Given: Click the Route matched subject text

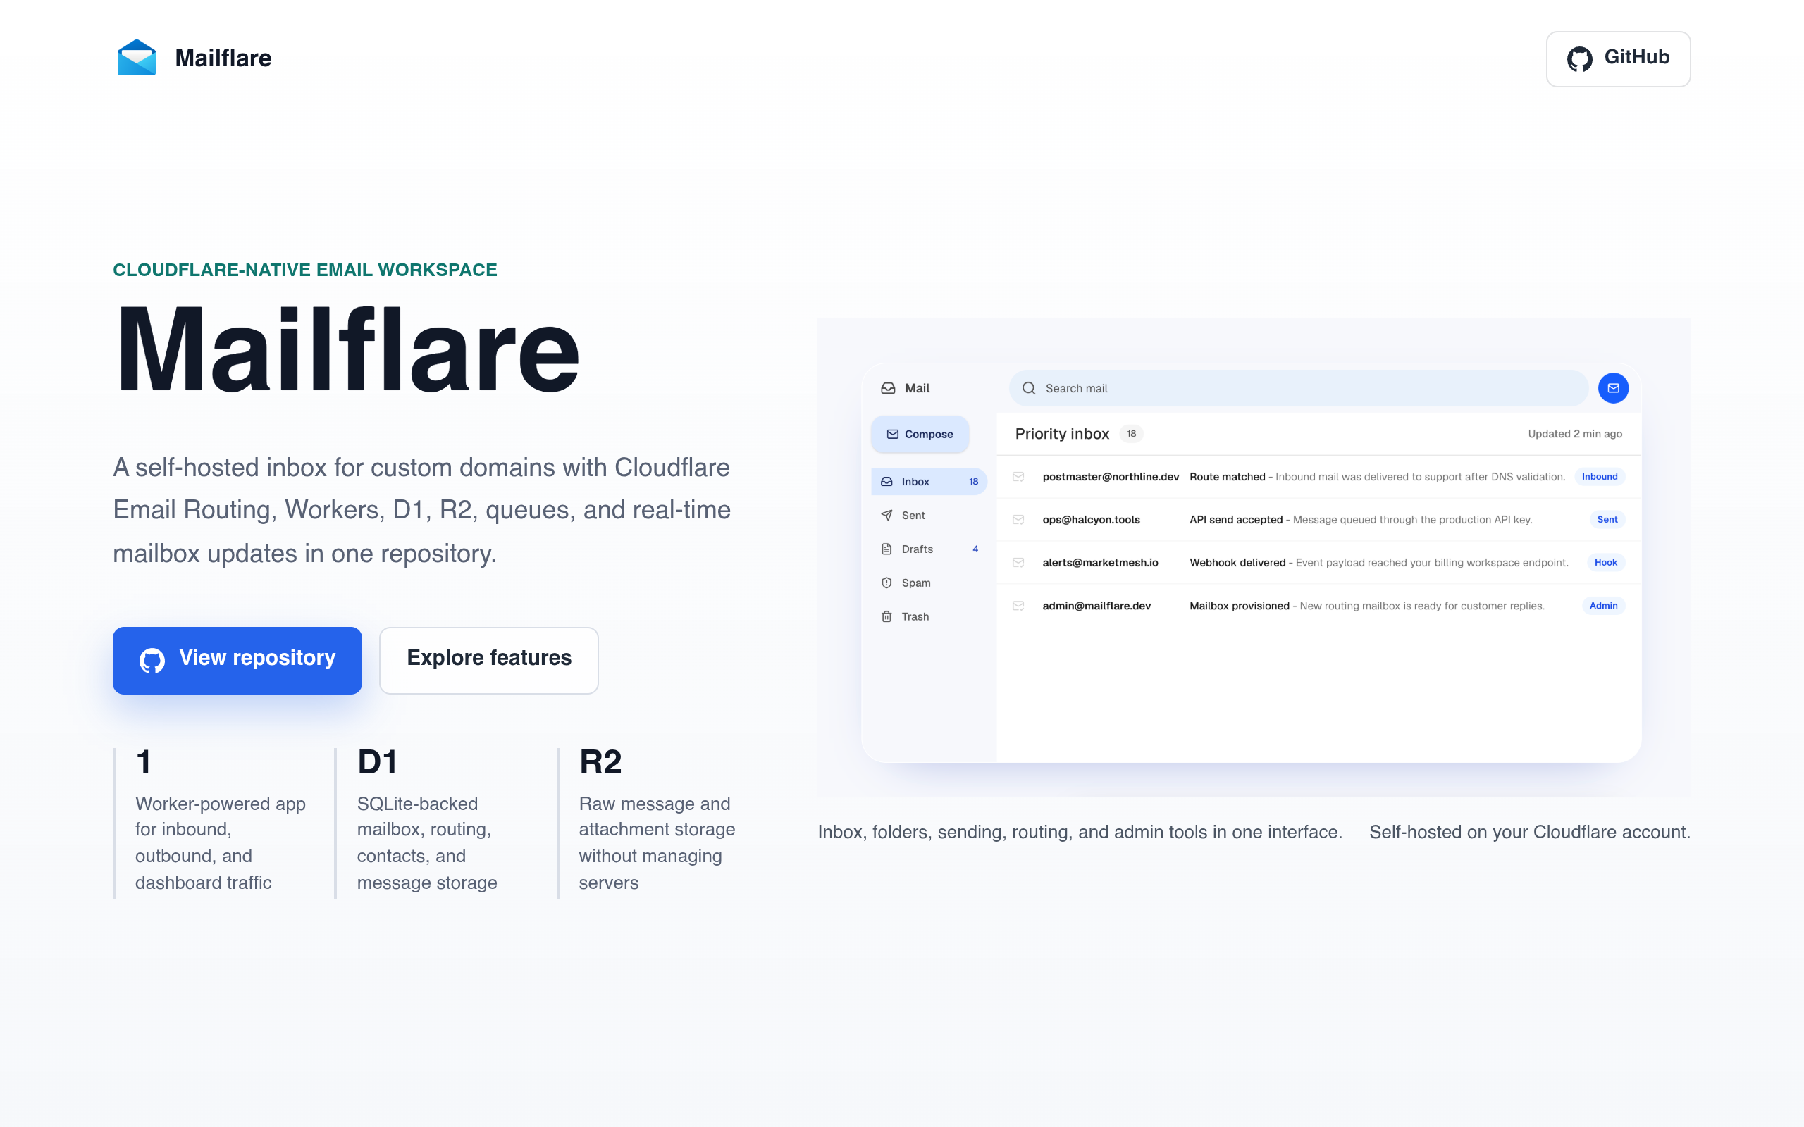Looking at the screenshot, I should pyautogui.click(x=1227, y=477).
